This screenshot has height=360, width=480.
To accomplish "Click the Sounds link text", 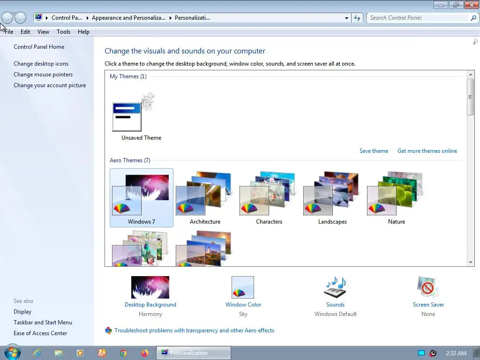I will point(335,305).
